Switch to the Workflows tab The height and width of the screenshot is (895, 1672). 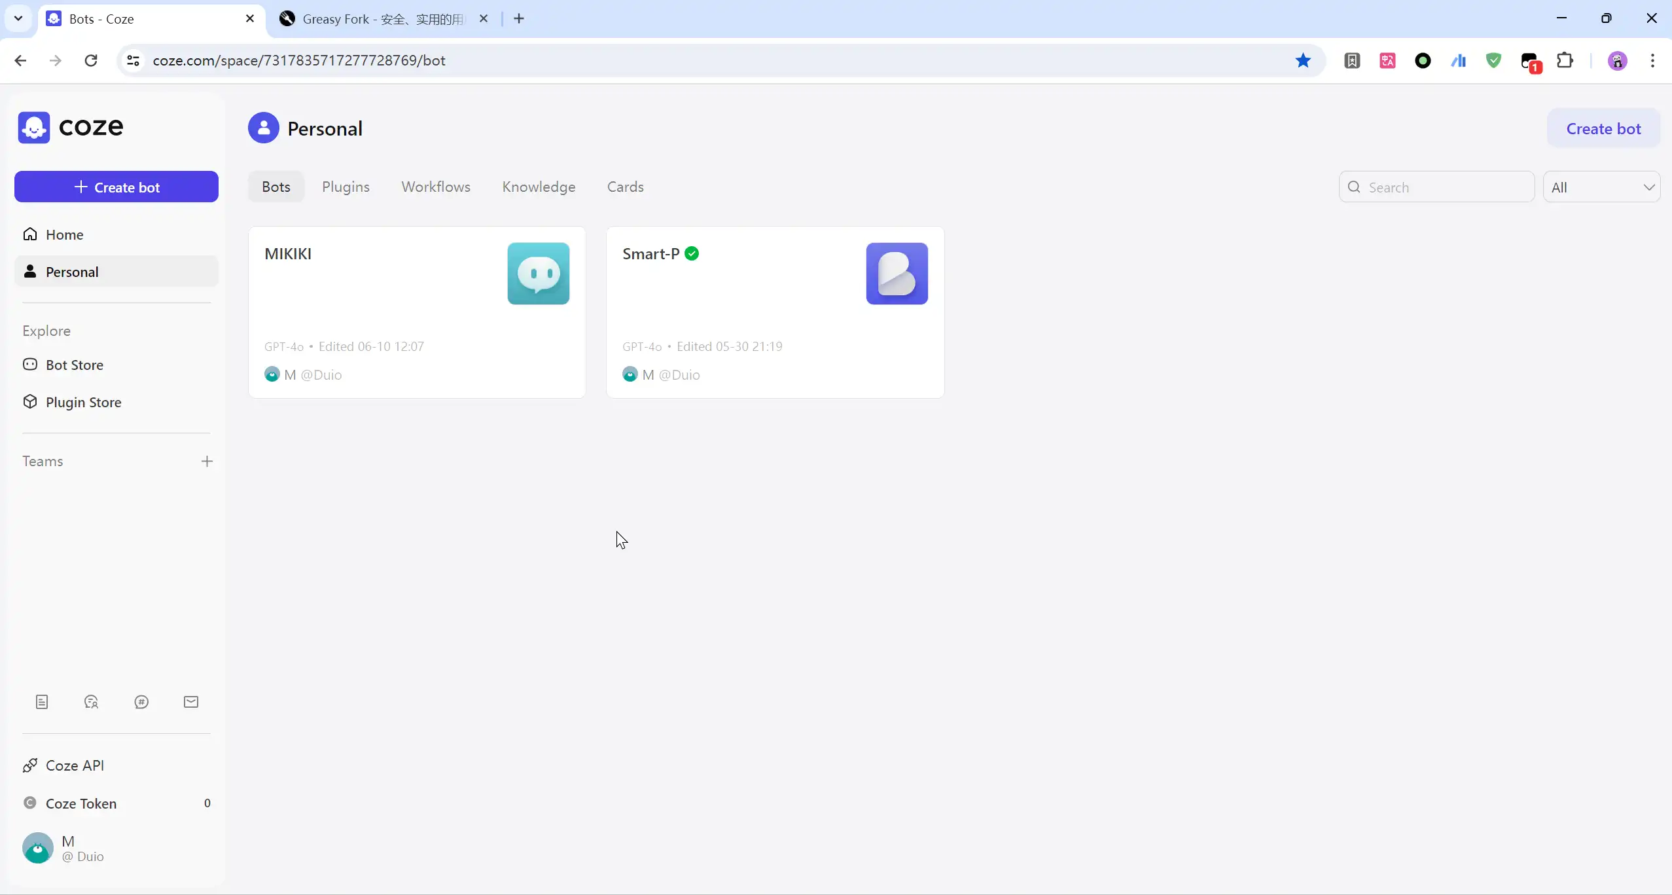(x=436, y=187)
